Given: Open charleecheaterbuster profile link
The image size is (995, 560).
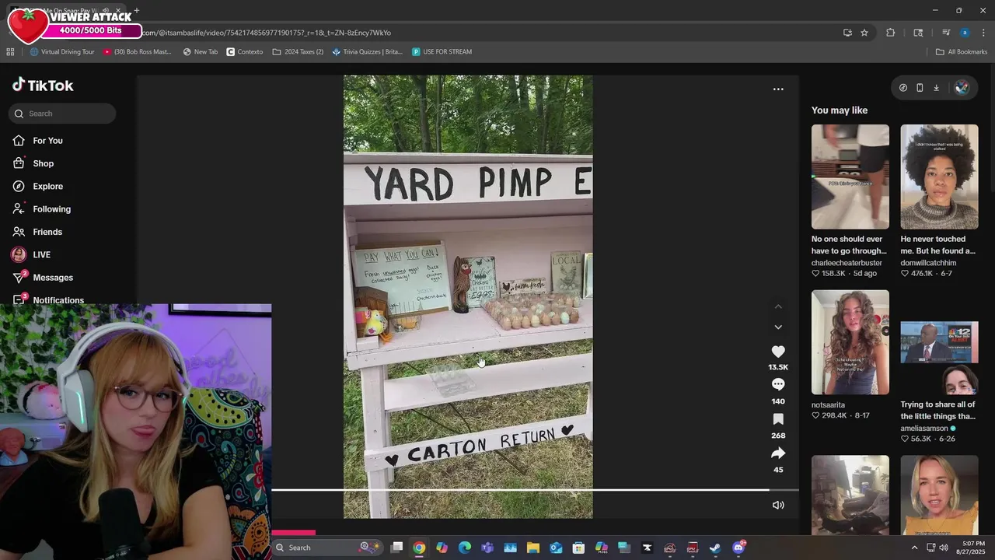Looking at the screenshot, I should point(847,263).
